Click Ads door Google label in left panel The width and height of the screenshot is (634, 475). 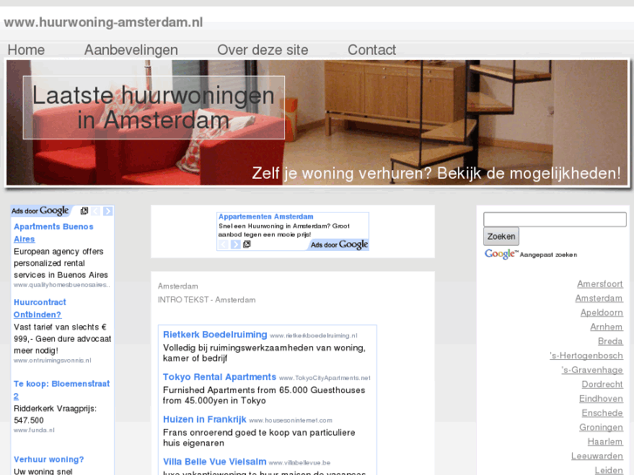(40, 211)
